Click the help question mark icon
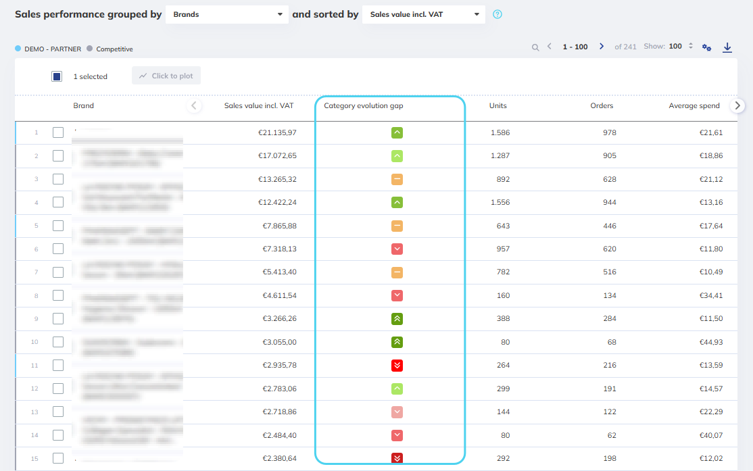Screen dimensions: 753x471 click(x=497, y=14)
